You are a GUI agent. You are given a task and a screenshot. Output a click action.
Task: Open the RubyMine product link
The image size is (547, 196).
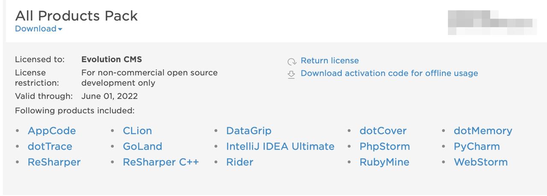pyautogui.click(x=384, y=162)
